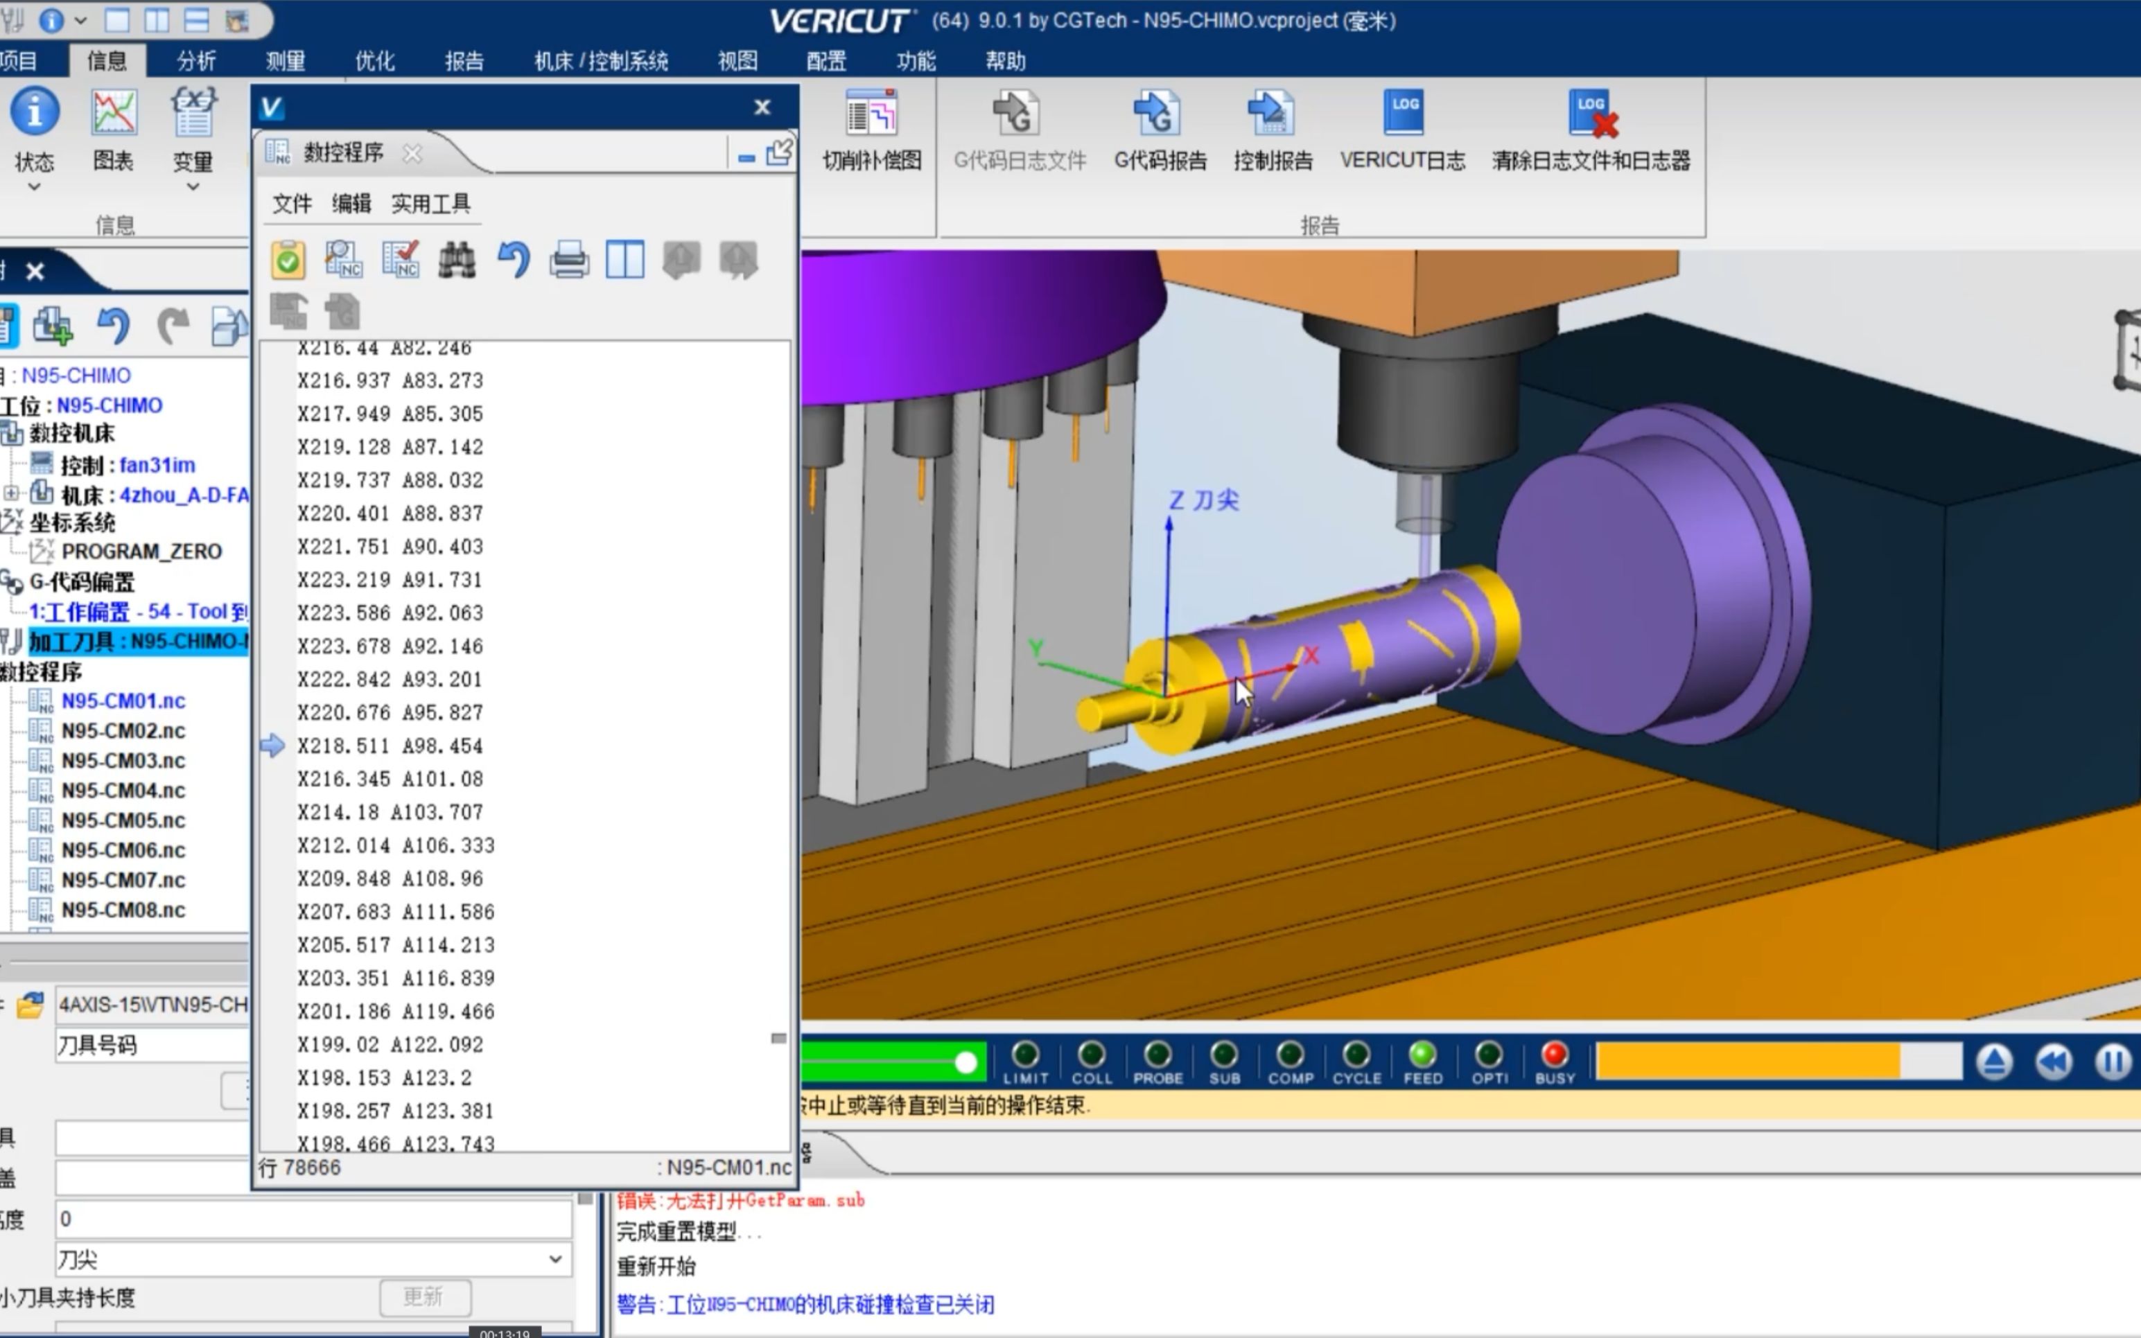Expand the 状态 dropdown arrow in ribbon
2141x1338 pixels.
click(x=34, y=186)
